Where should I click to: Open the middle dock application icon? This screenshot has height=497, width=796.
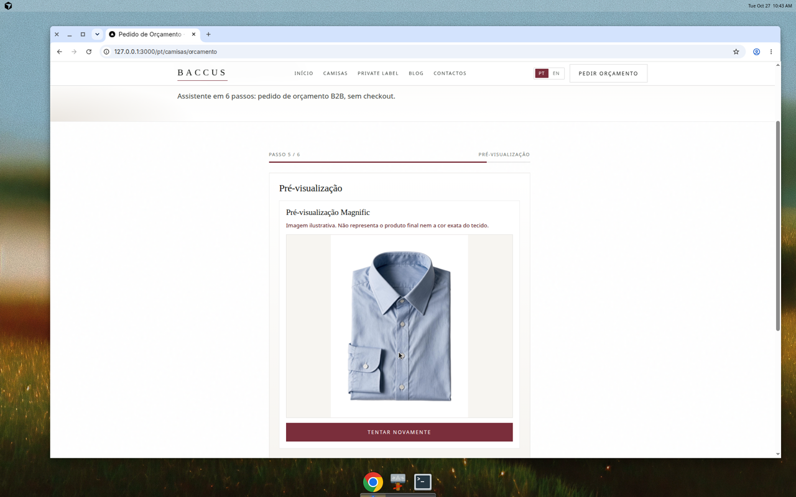tap(398, 481)
